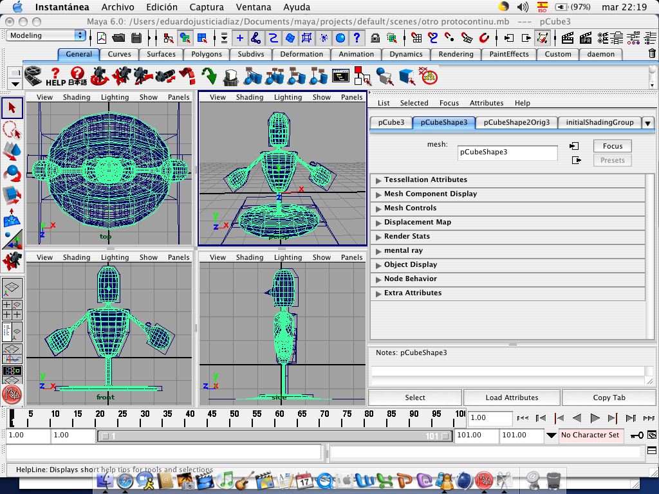
Task: Switch to single perspective view layout
Action: coord(12,288)
